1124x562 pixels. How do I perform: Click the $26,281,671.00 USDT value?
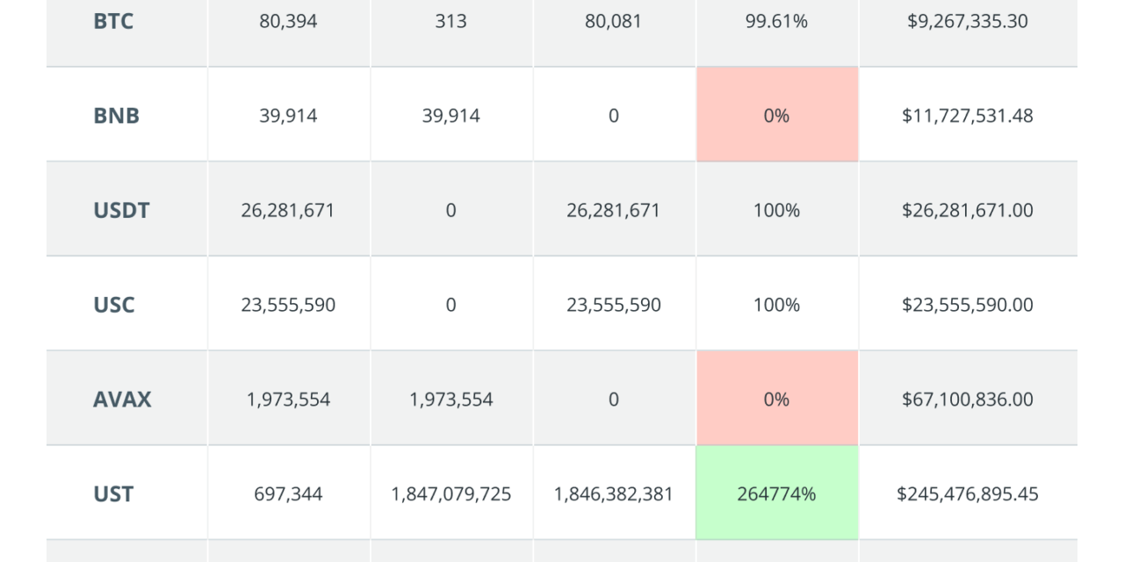(967, 209)
